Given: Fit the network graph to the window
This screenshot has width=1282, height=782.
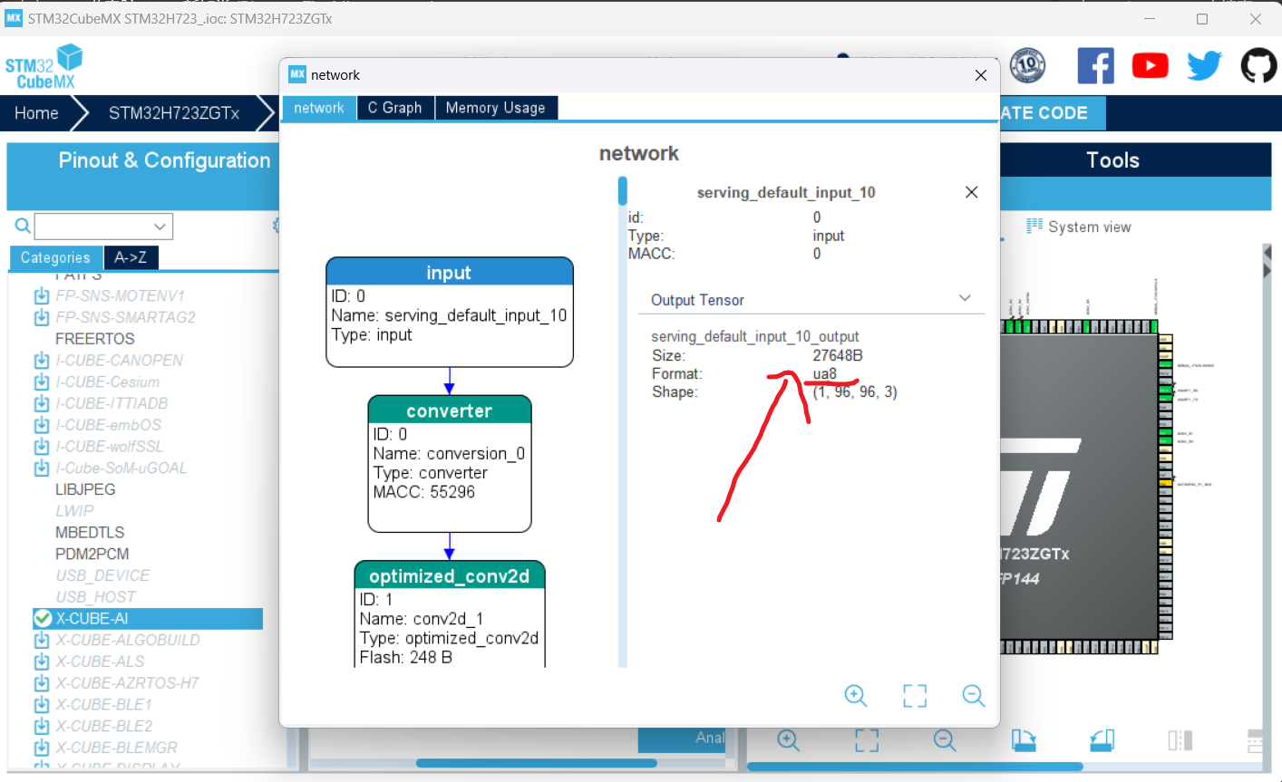Looking at the screenshot, I should (x=915, y=696).
